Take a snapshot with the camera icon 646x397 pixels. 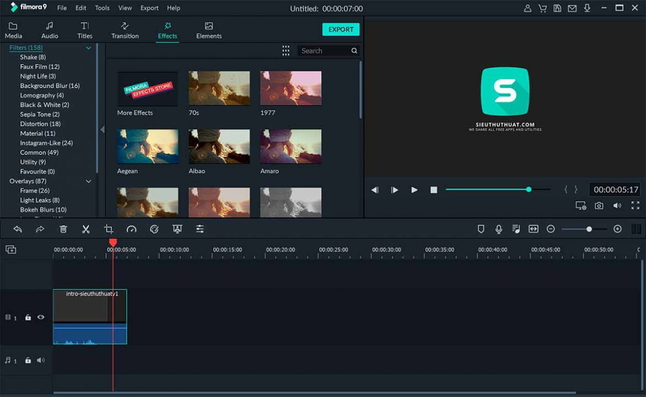tap(599, 205)
